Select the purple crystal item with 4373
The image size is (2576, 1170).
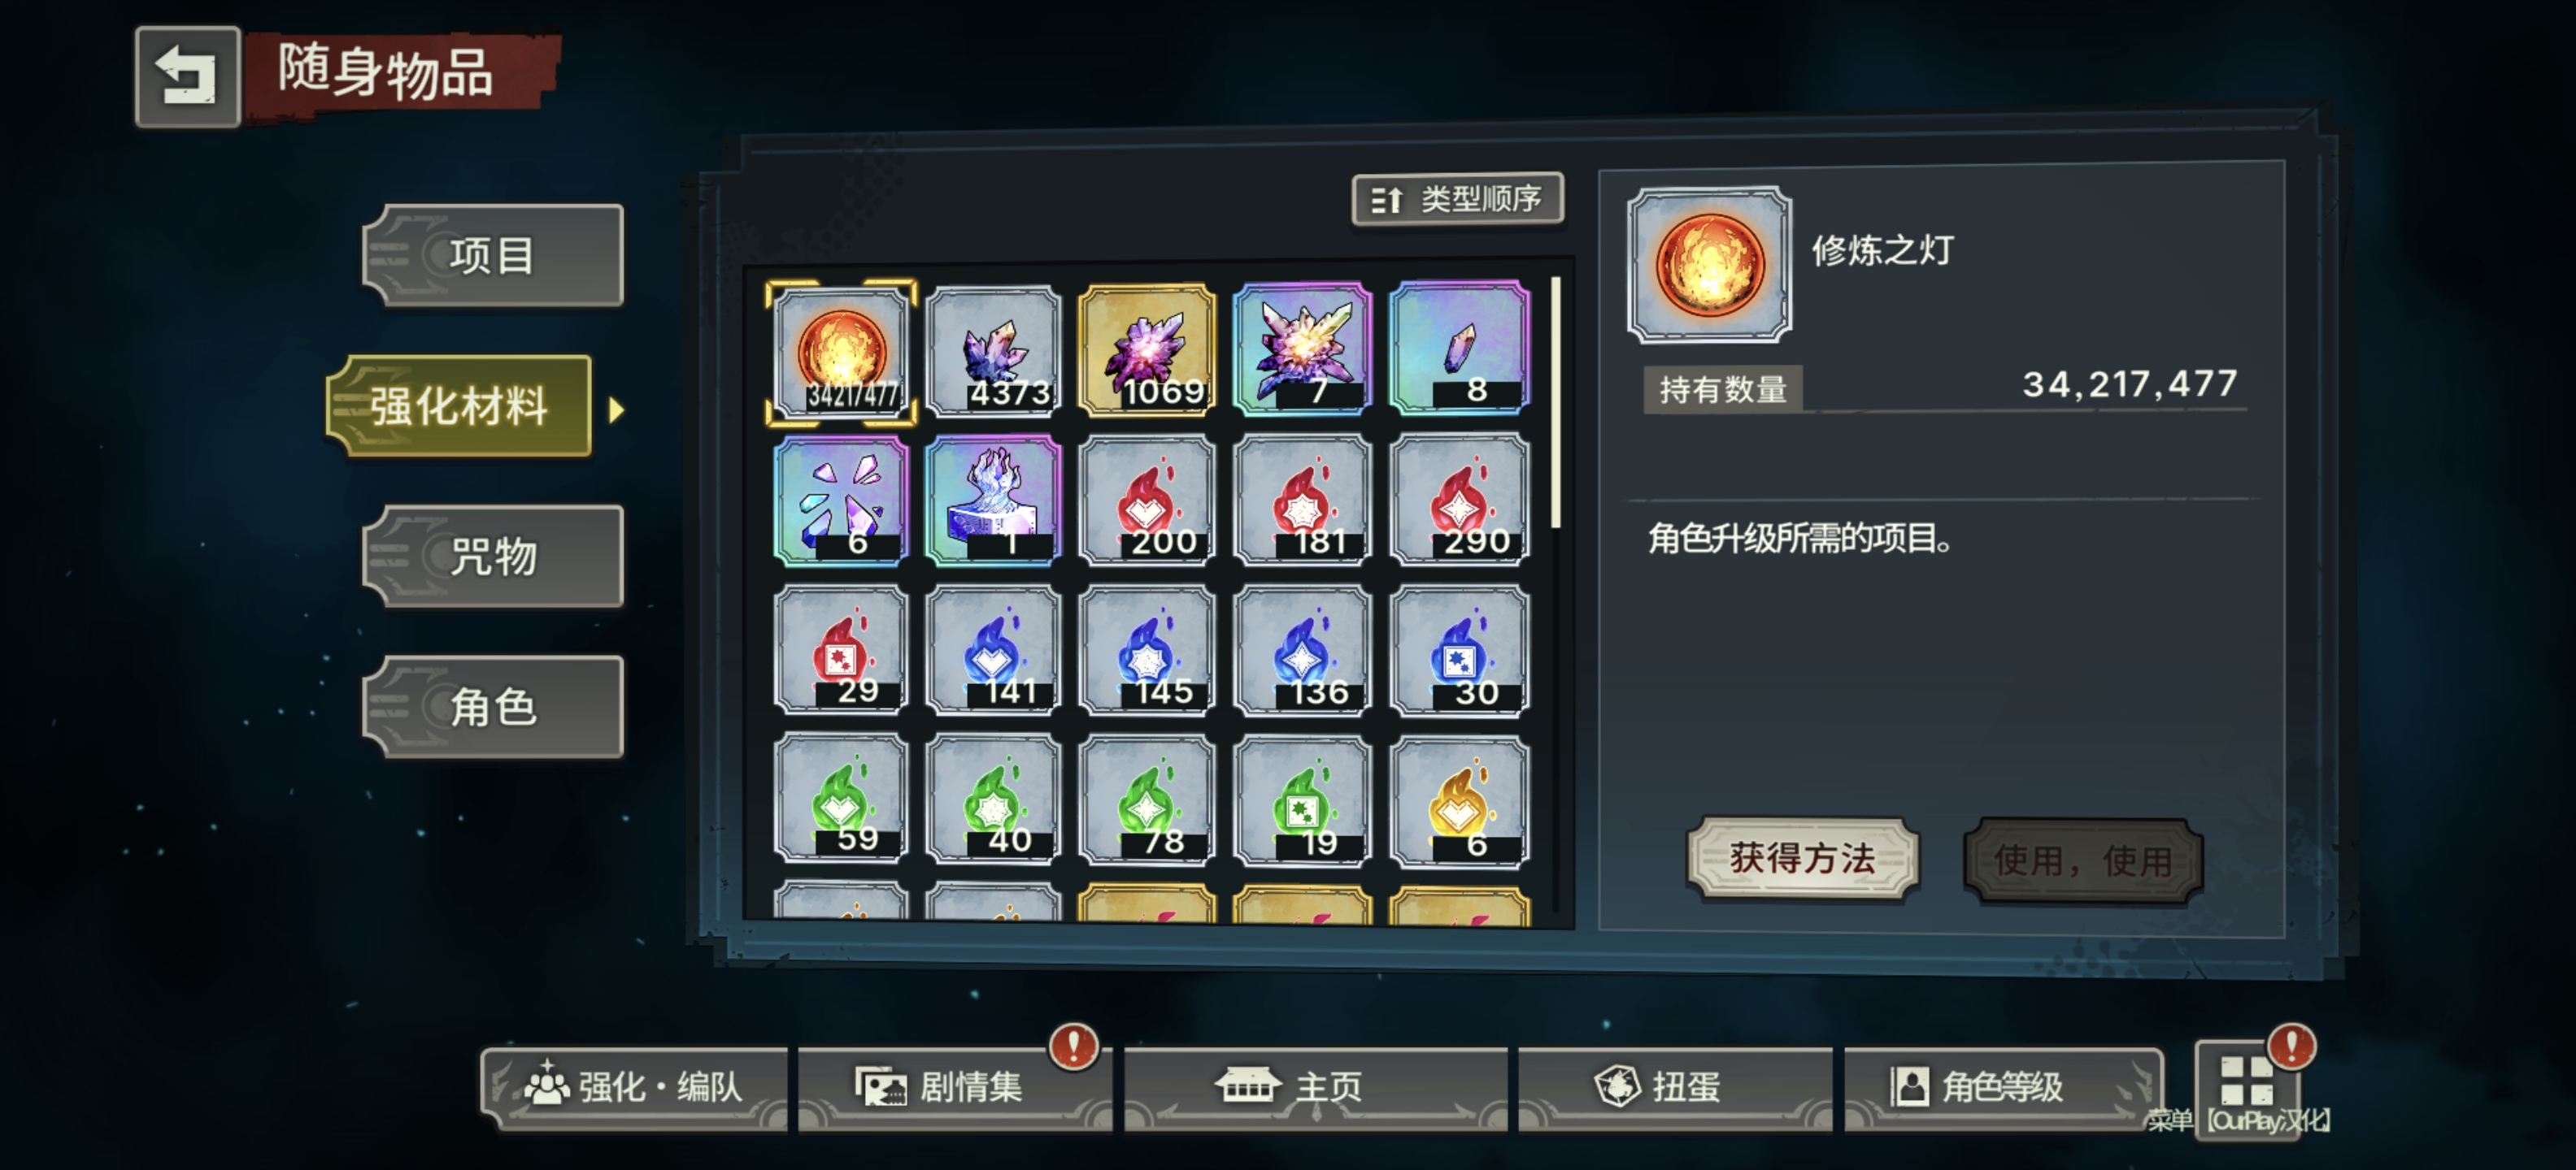[993, 352]
